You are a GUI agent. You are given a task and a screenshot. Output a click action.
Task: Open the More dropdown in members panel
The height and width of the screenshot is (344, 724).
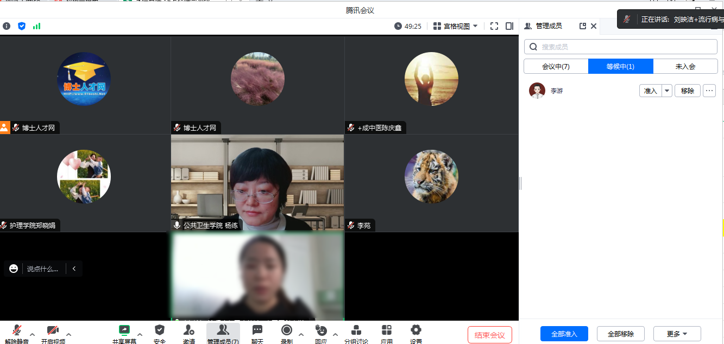click(x=677, y=334)
